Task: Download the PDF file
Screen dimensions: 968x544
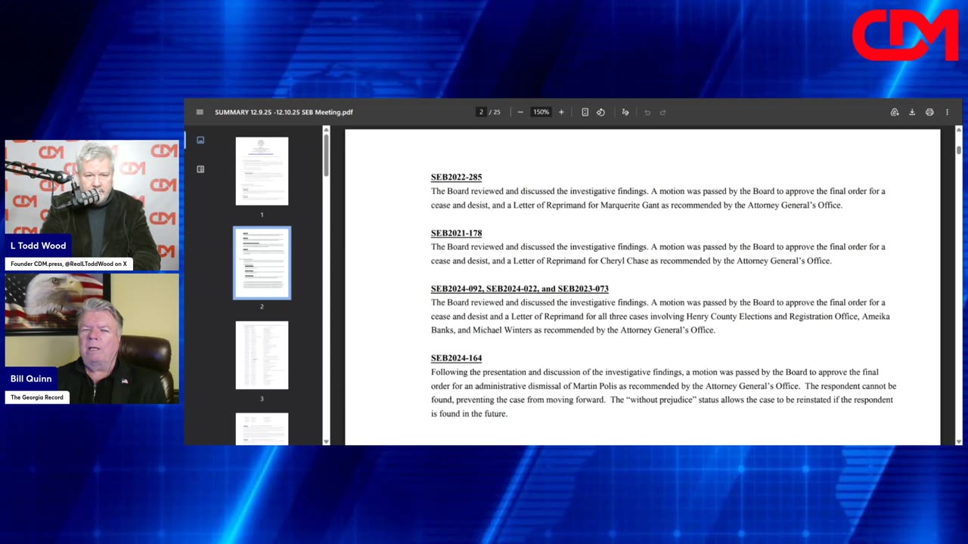Action: [x=912, y=112]
